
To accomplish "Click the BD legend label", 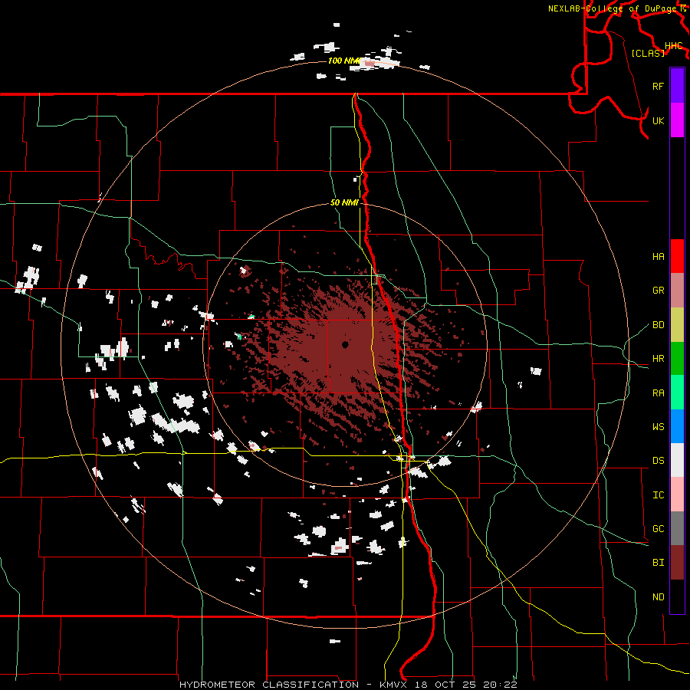I will [658, 325].
